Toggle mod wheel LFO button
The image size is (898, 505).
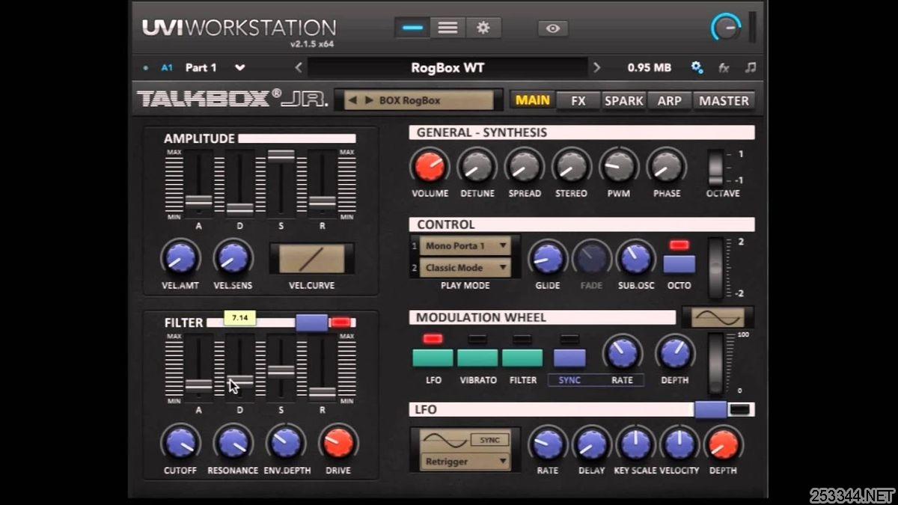(x=433, y=358)
